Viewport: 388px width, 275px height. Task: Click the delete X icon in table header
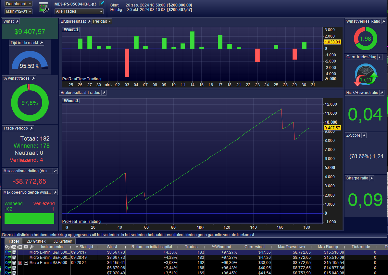(20, 247)
